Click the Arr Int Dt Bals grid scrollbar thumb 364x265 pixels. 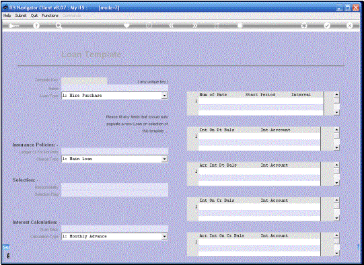pyautogui.click(x=336, y=171)
